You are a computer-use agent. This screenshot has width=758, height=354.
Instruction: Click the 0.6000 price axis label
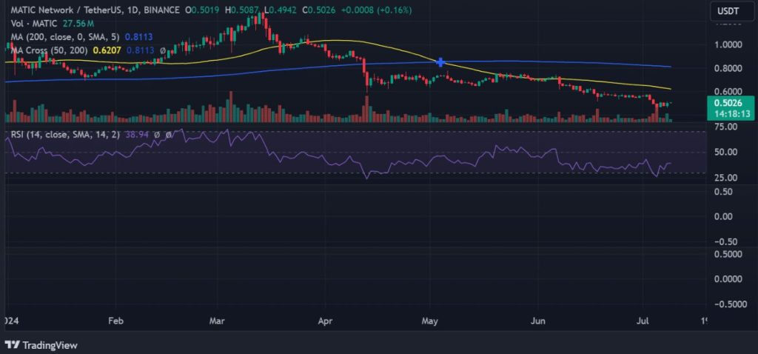pyautogui.click(x=729, y=92)
